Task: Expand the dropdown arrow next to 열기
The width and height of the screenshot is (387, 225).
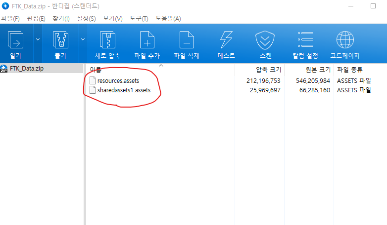Action: click(x=38, y=39)
